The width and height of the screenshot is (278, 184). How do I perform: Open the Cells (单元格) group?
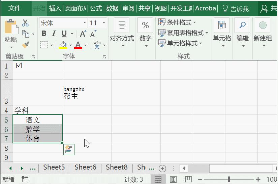[x=222, y=33]
